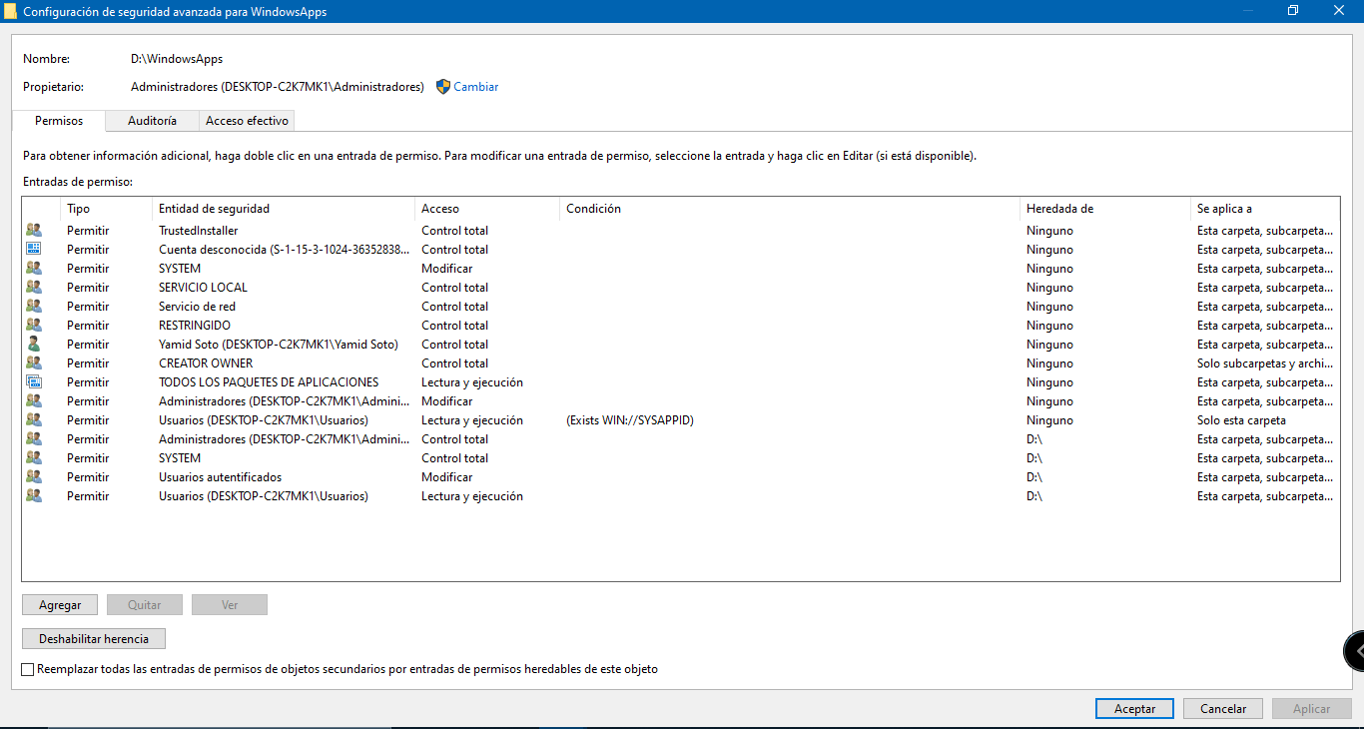Image resolution: width=1364 pixels, height=729 pixels.
Task: Sort by the Condición column header
Action: tap(790, 209)
